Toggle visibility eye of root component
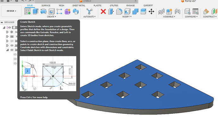Image resolution: width=218 pixels, height=128 pixels. tap(9, 27)
